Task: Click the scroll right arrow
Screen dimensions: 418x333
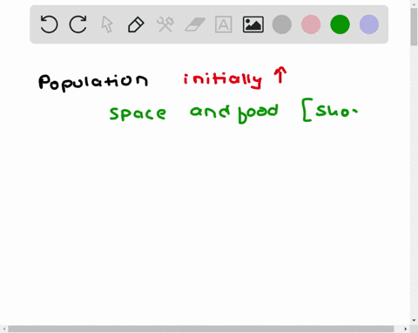Action: click(x=406, y=329)
